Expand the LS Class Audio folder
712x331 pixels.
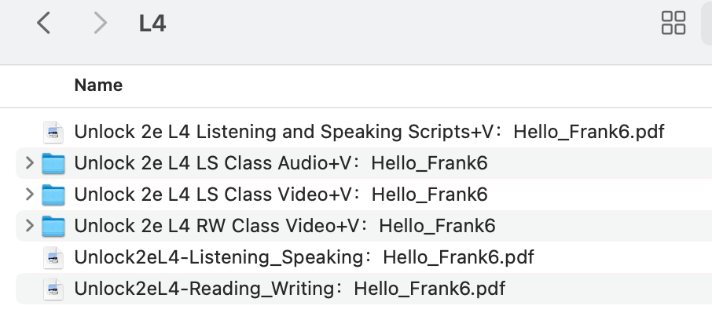(x=30, y=163)
